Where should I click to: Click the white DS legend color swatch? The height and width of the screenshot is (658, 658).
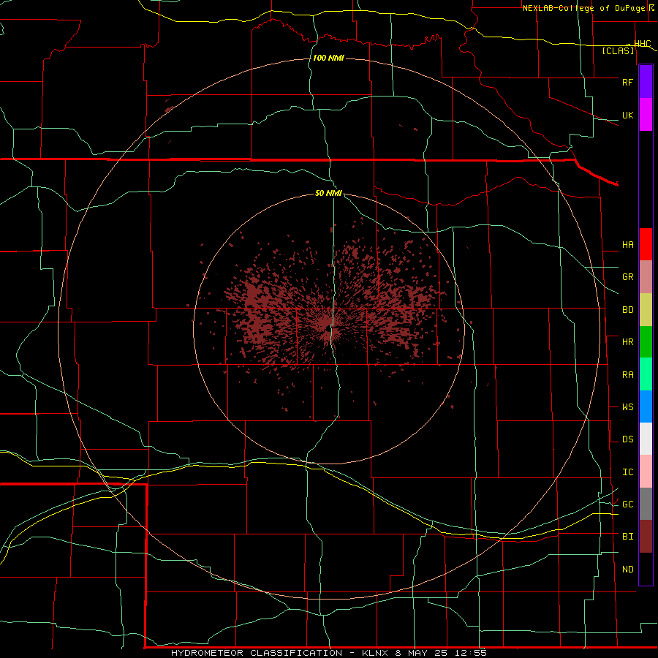pyautogui.click(x=646, y=439)
